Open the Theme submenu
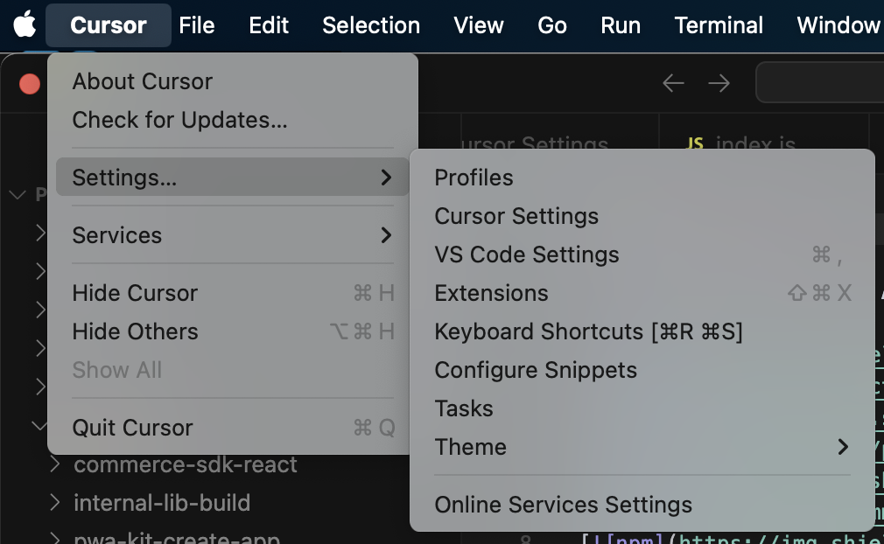This screenshot has width=884, height=544. point(470,447)
